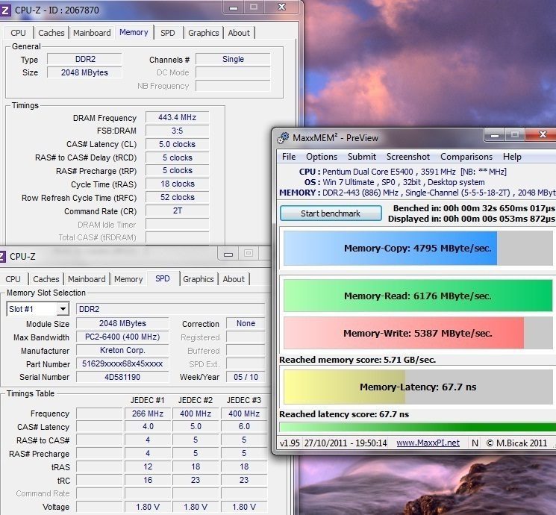Open Mainboard tab in top CPU-Z window

pos(92,33)
